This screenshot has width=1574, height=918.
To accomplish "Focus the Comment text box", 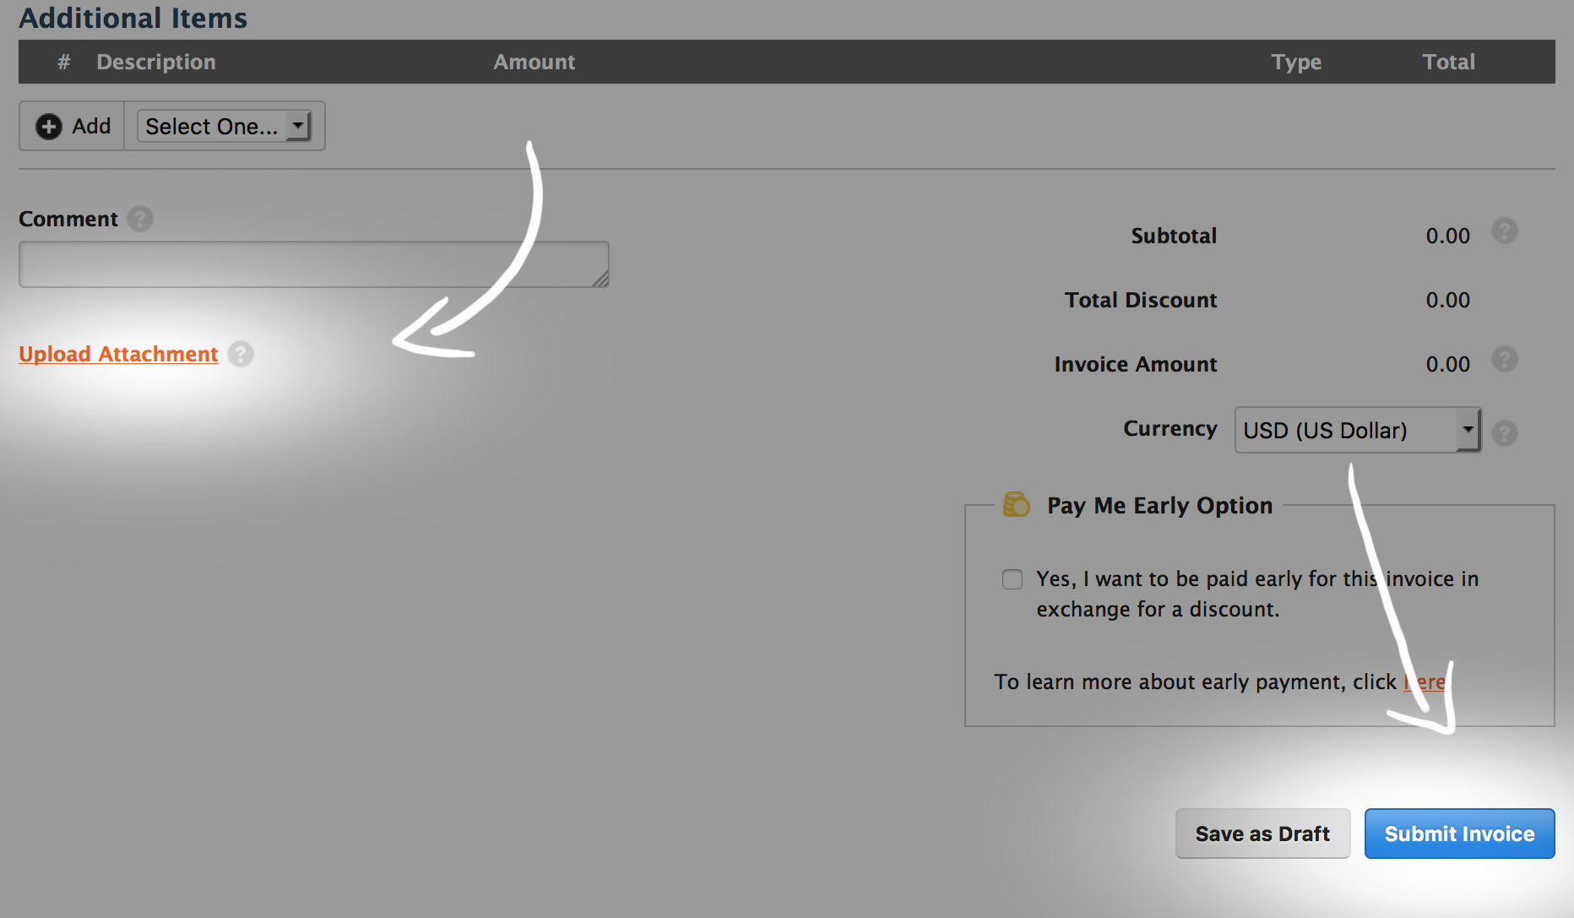I will click(314, 264).
